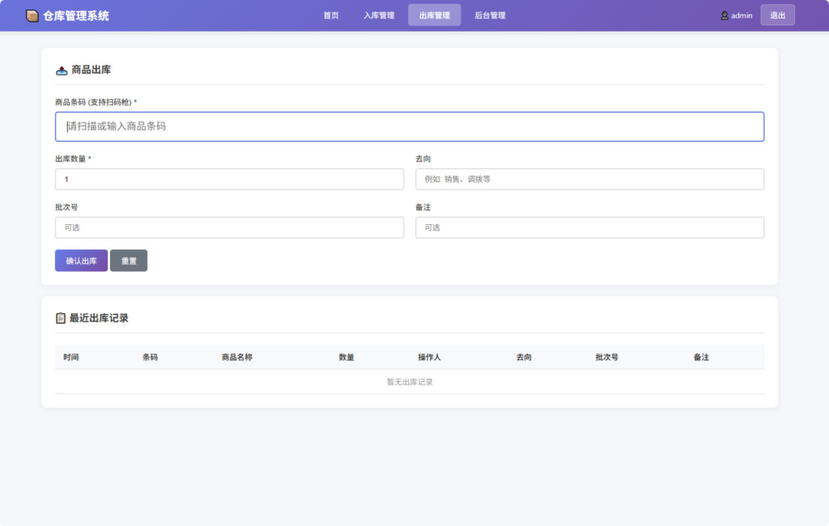Image resolution: width=829 pixels, height=526 pixels.
Task: Click the 操作人 column header
Action: tap(429, 358)
